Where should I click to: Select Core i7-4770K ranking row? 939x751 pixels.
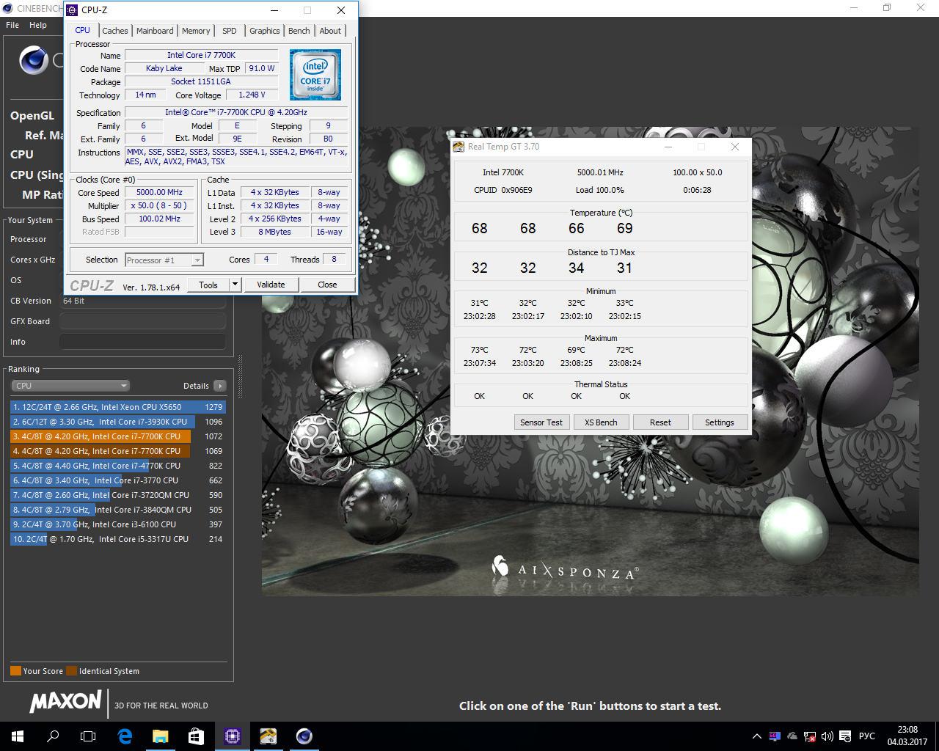tap(117, 466)
